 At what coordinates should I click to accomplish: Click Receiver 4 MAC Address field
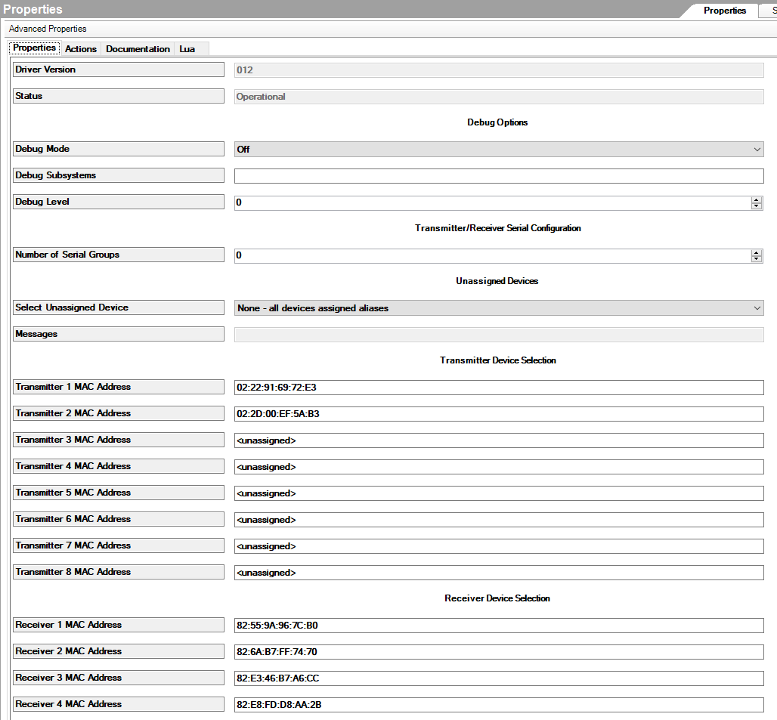point(499,705)
